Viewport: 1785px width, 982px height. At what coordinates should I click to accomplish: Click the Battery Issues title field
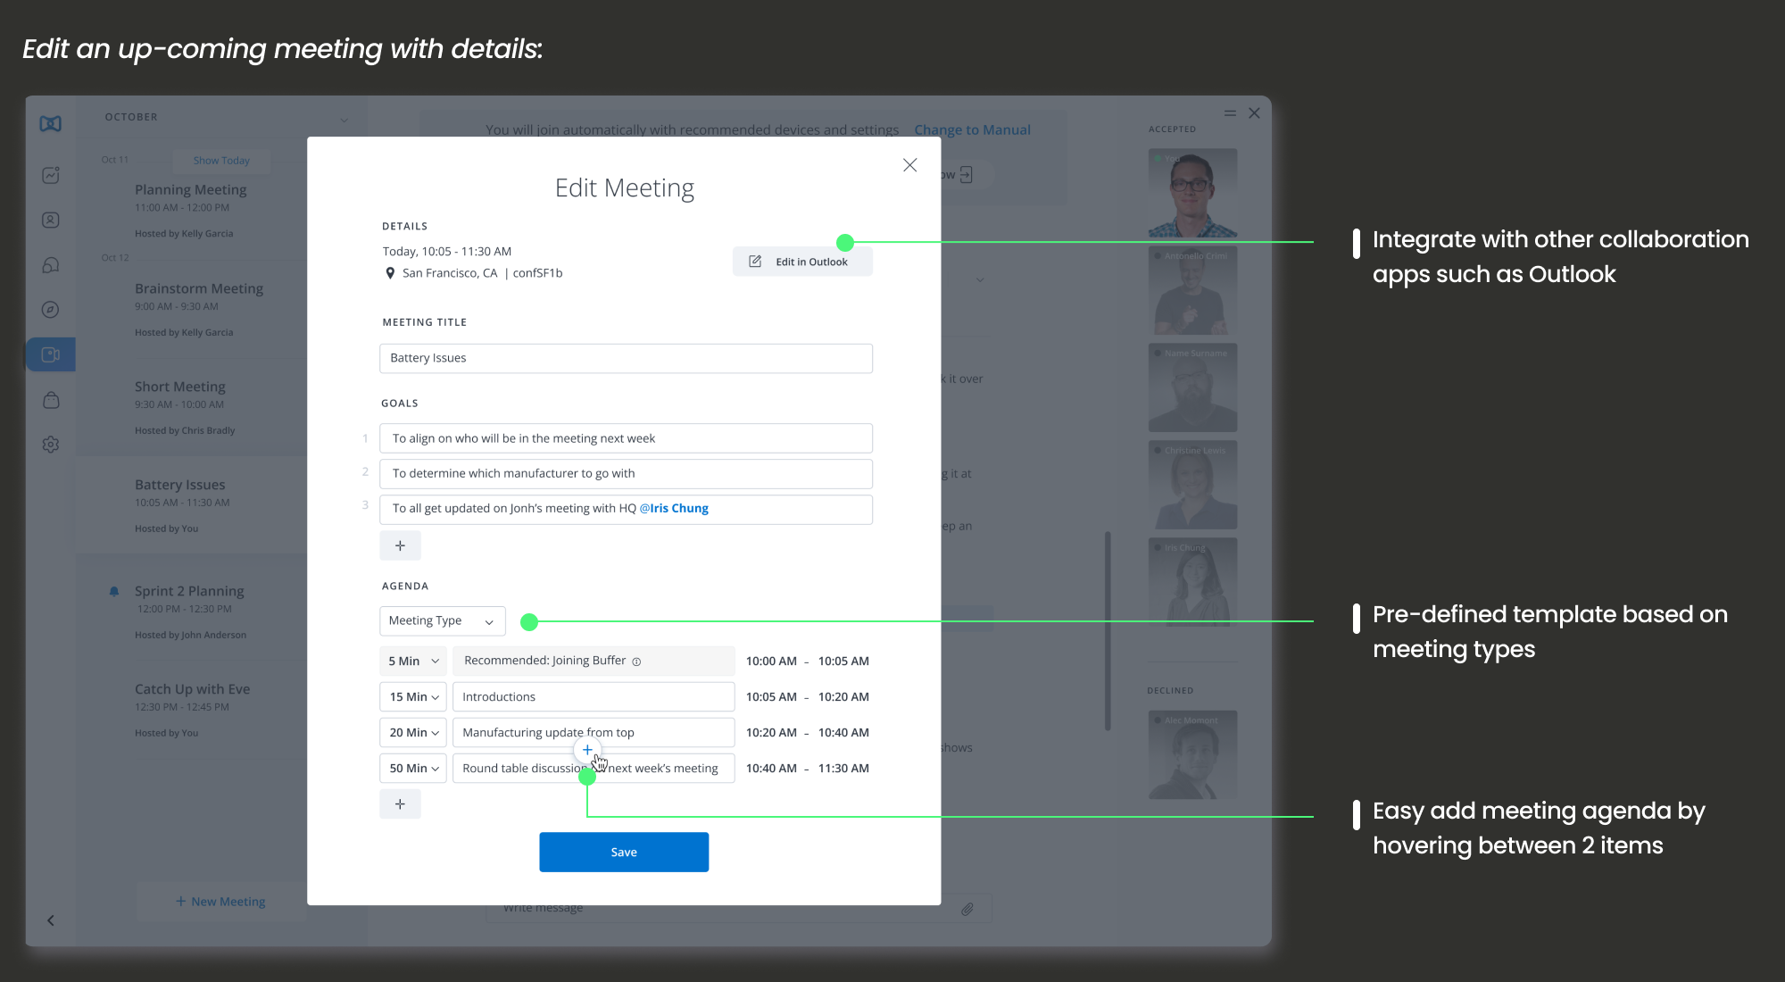tap(625, 358)
